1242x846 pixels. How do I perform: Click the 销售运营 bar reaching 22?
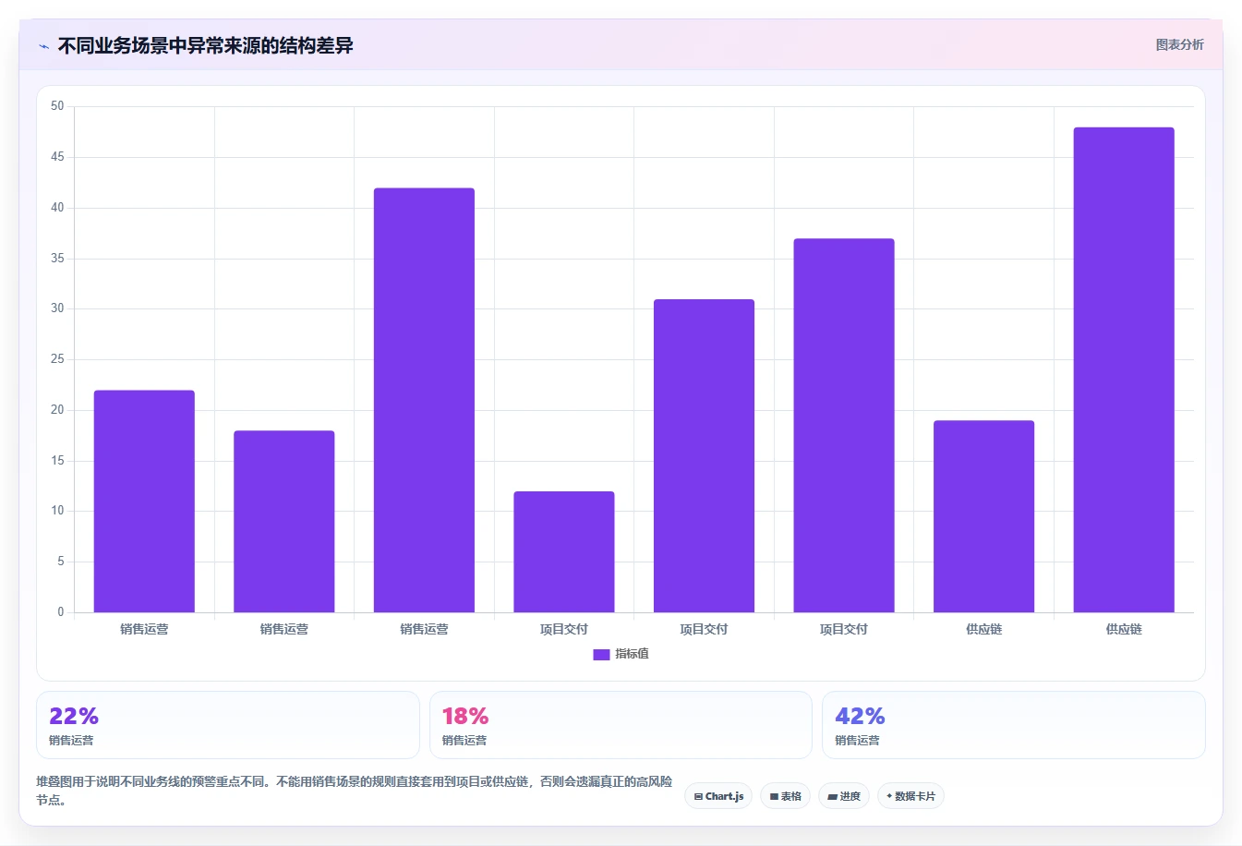tap(144, 502)
